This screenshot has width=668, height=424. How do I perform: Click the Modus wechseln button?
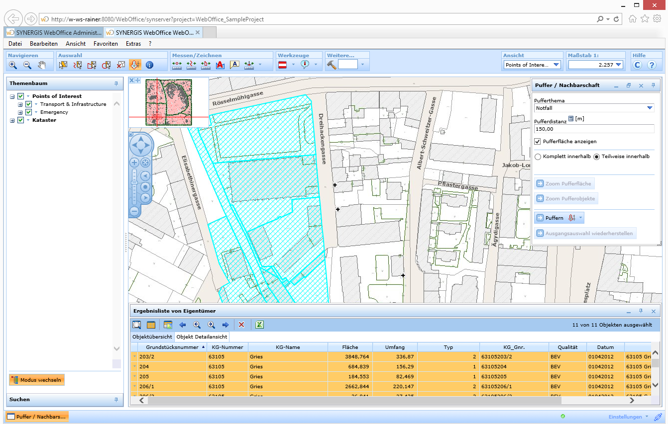tap(36, 380)
